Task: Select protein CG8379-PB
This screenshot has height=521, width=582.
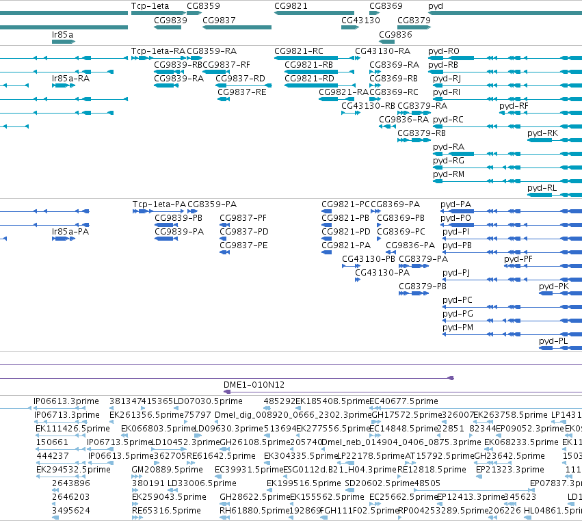Action: tap(423, 286)
